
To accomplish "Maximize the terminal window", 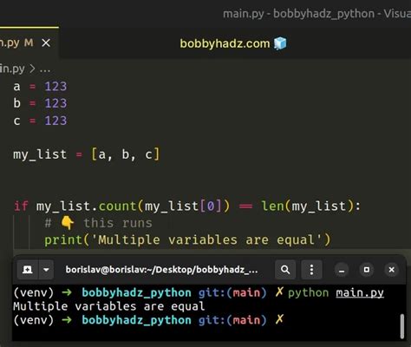I will tap(367, 270).
